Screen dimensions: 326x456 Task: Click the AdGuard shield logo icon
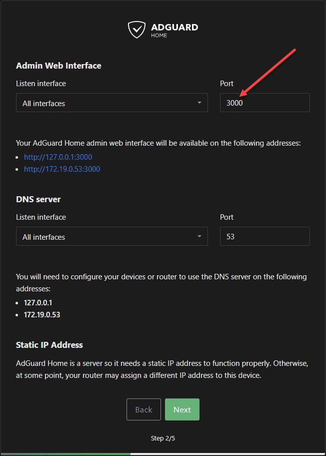point(136,30)
